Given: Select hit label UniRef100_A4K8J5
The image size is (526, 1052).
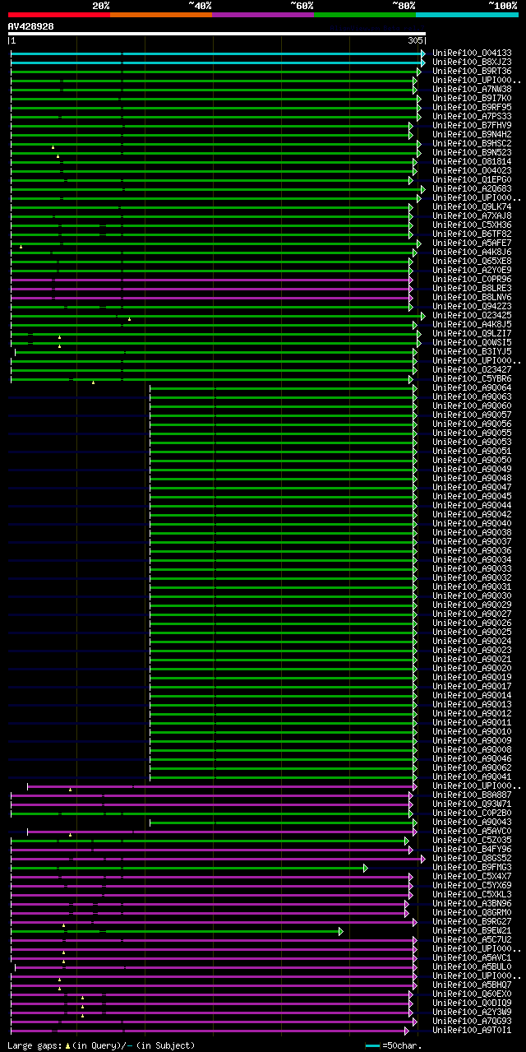Looking at the screenshot, I should tap(472, 324).
